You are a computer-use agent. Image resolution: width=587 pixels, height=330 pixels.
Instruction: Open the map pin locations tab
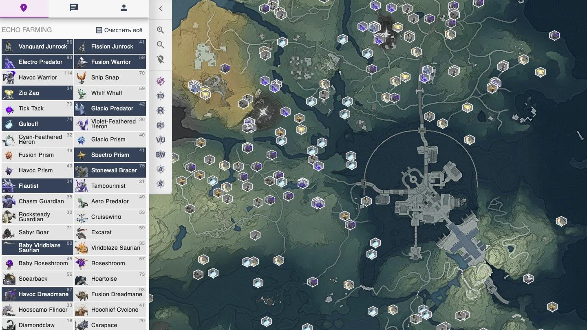coord(24,8)
